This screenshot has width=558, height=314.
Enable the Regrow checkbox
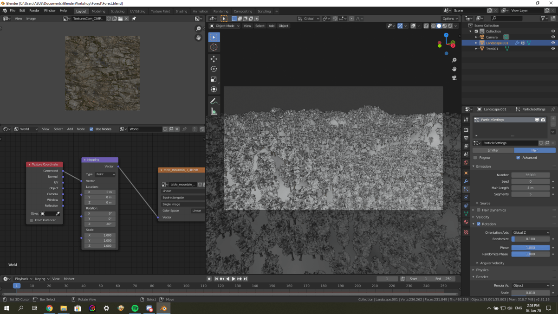475,158
